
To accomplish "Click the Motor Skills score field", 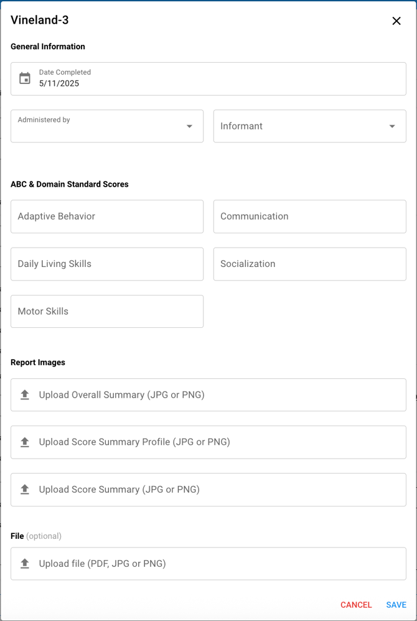I will [x=107, y=311].
